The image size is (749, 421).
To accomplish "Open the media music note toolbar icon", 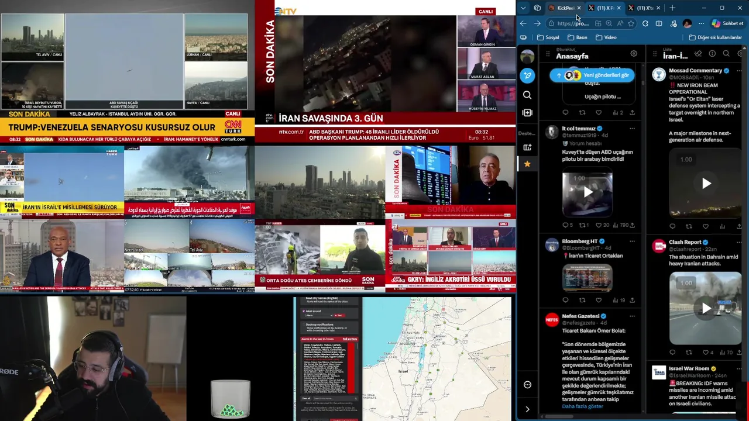I will point(673,23).
